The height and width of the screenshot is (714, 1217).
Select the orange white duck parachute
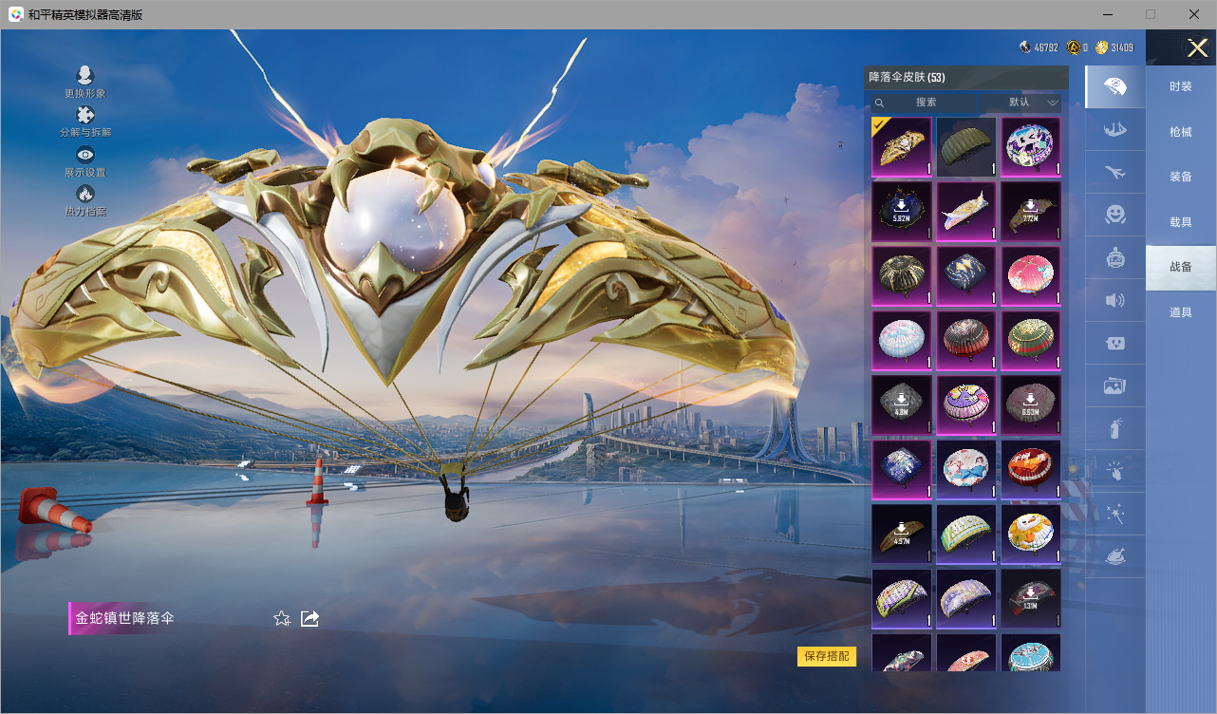click(x=1031, y=534)
